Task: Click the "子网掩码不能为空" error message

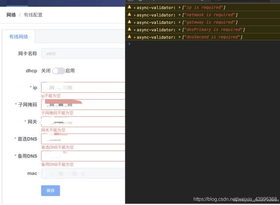Action: (57, 113)
